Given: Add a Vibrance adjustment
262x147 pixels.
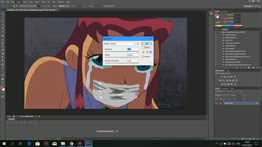Looking at the screenshot, I should click(x=235, y=77).
